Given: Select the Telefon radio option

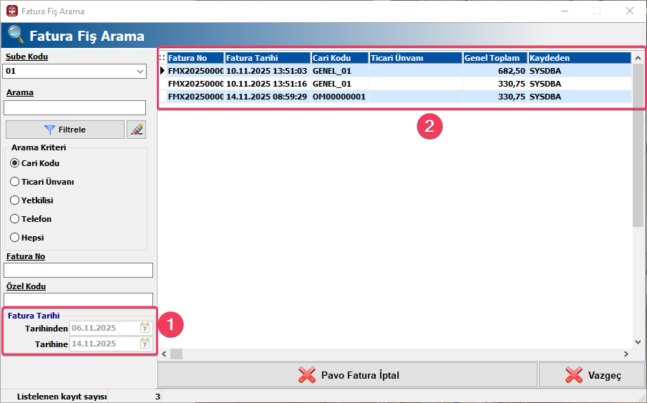Looking at the screenshot, I should tap(14, 219).
